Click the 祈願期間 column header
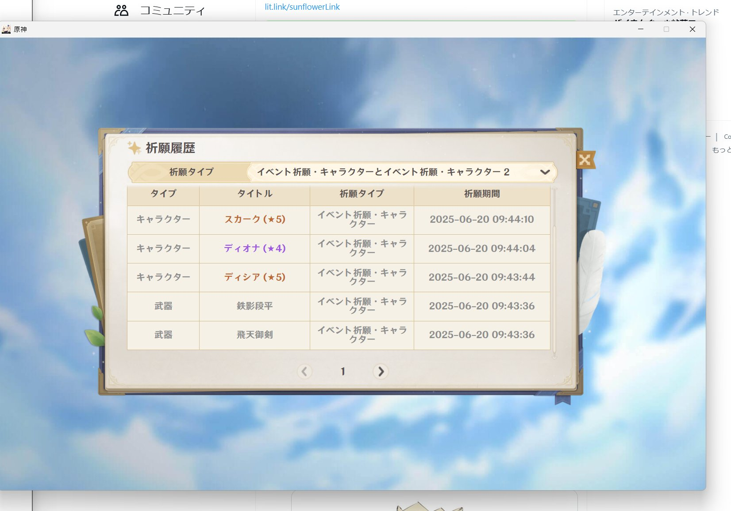This screenshot has width=731, height=511. coord(482,194)
